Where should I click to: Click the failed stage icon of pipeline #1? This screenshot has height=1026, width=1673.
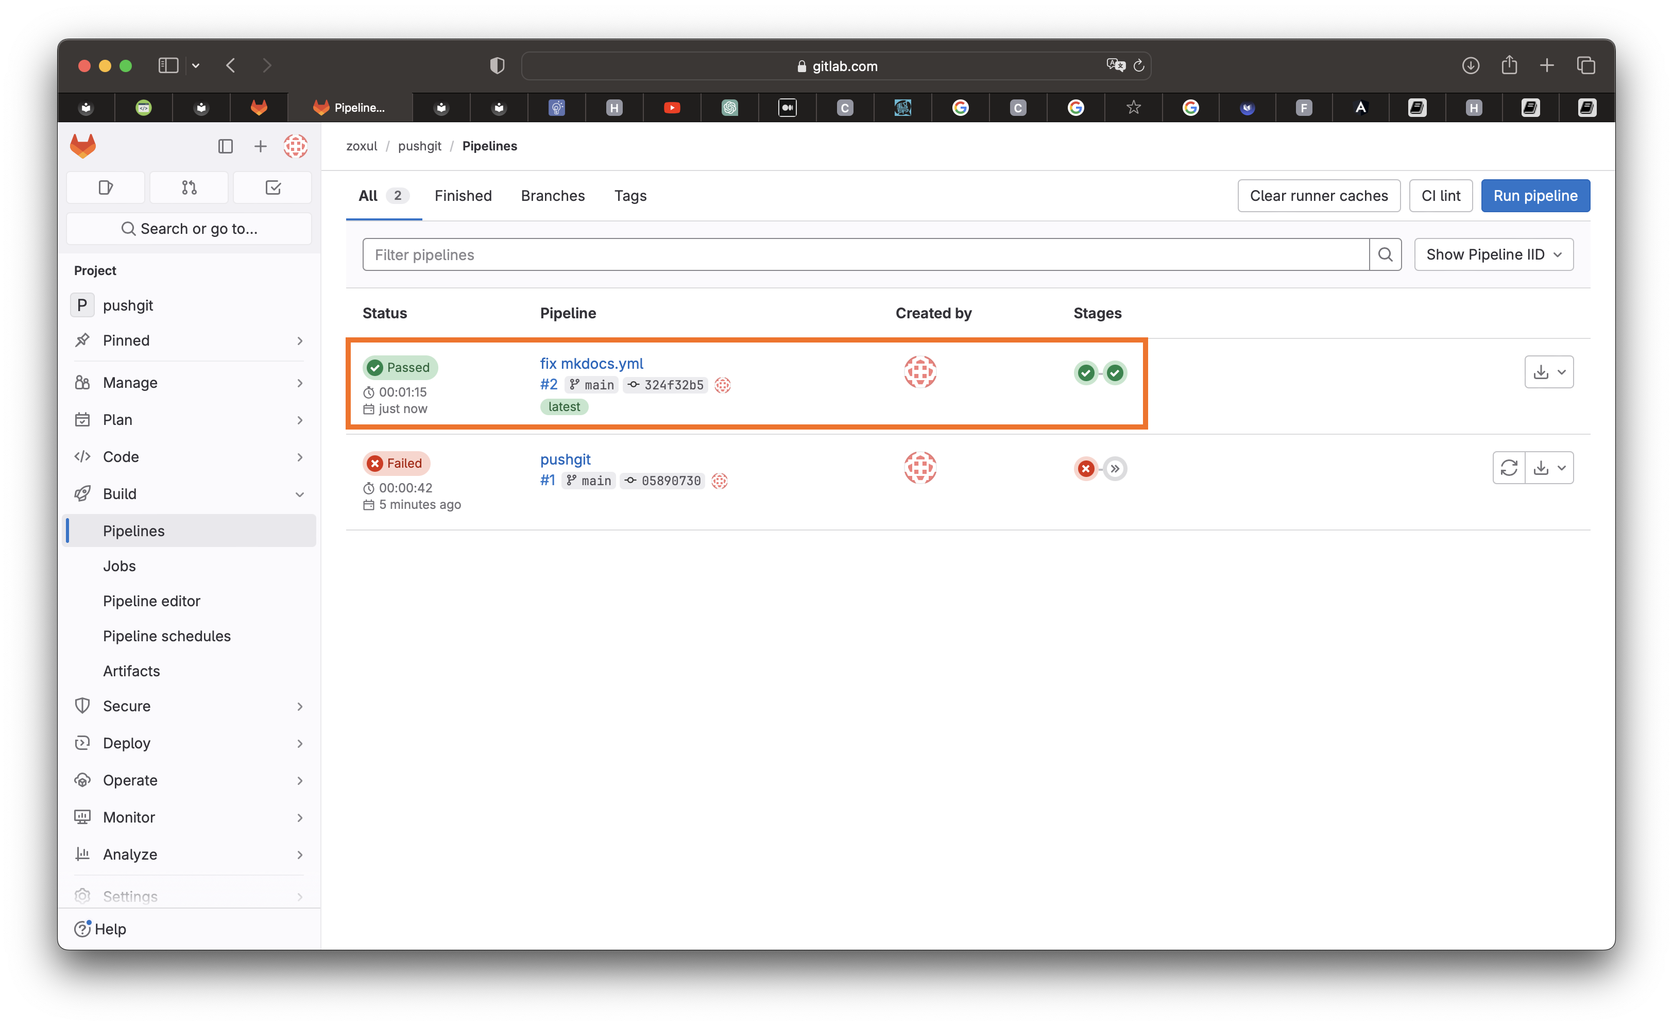coord(1086,469)
